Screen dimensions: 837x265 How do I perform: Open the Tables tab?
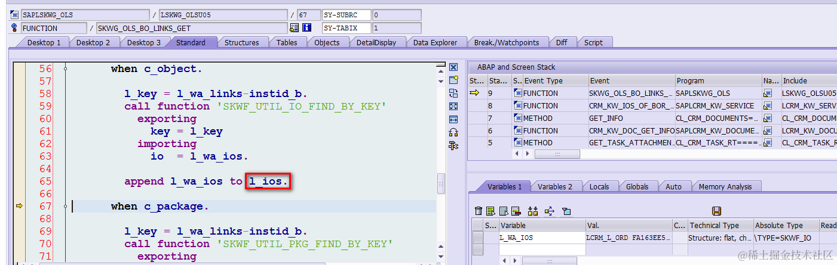[287, 42]
